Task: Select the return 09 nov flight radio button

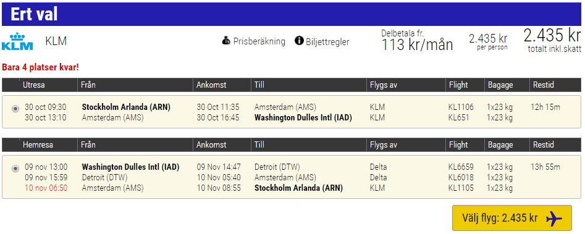Action: pos(15,169)
